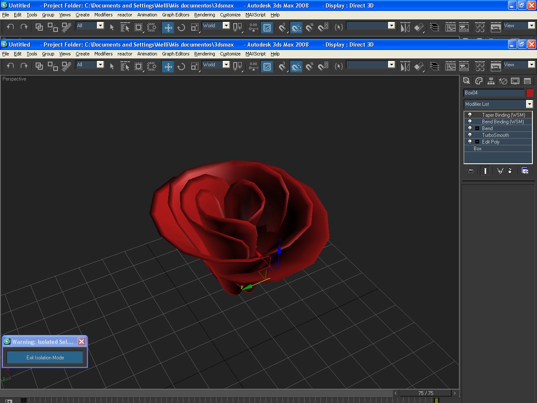Viewport: 537px width, 403px height.
Task: Activate Select and Rotate in the front window
Action: click(181, 66)
